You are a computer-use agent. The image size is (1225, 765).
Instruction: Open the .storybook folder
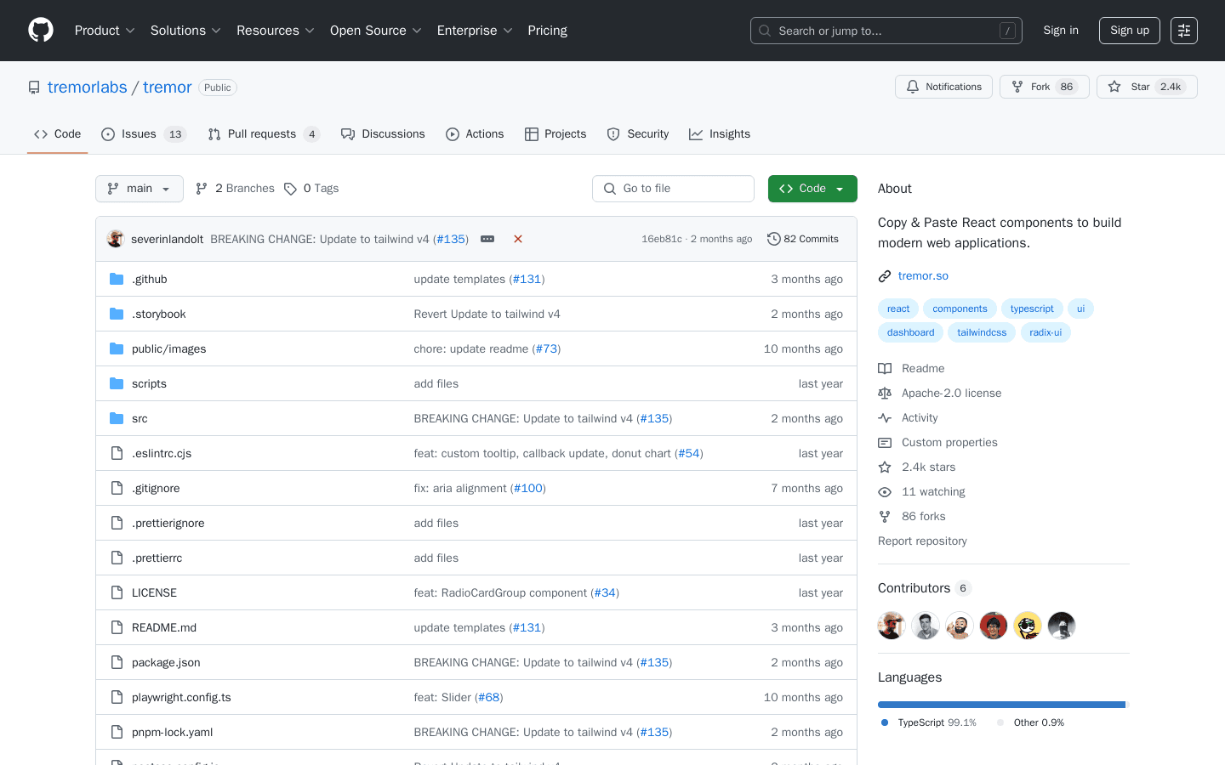coord(158,314)
